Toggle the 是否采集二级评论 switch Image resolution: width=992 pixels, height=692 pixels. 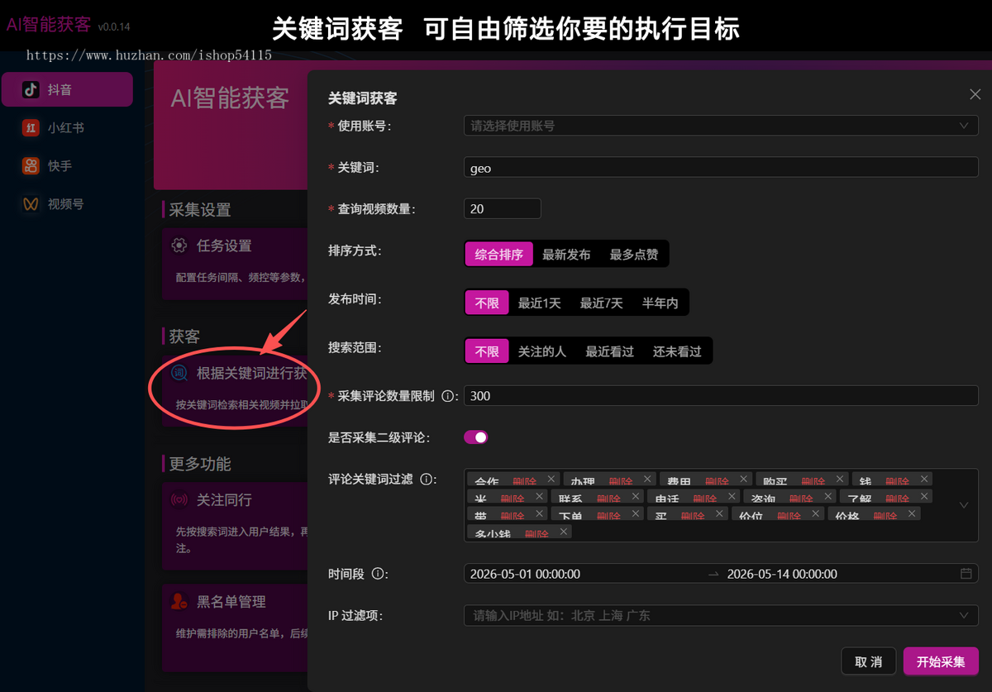tap(476, 437)
